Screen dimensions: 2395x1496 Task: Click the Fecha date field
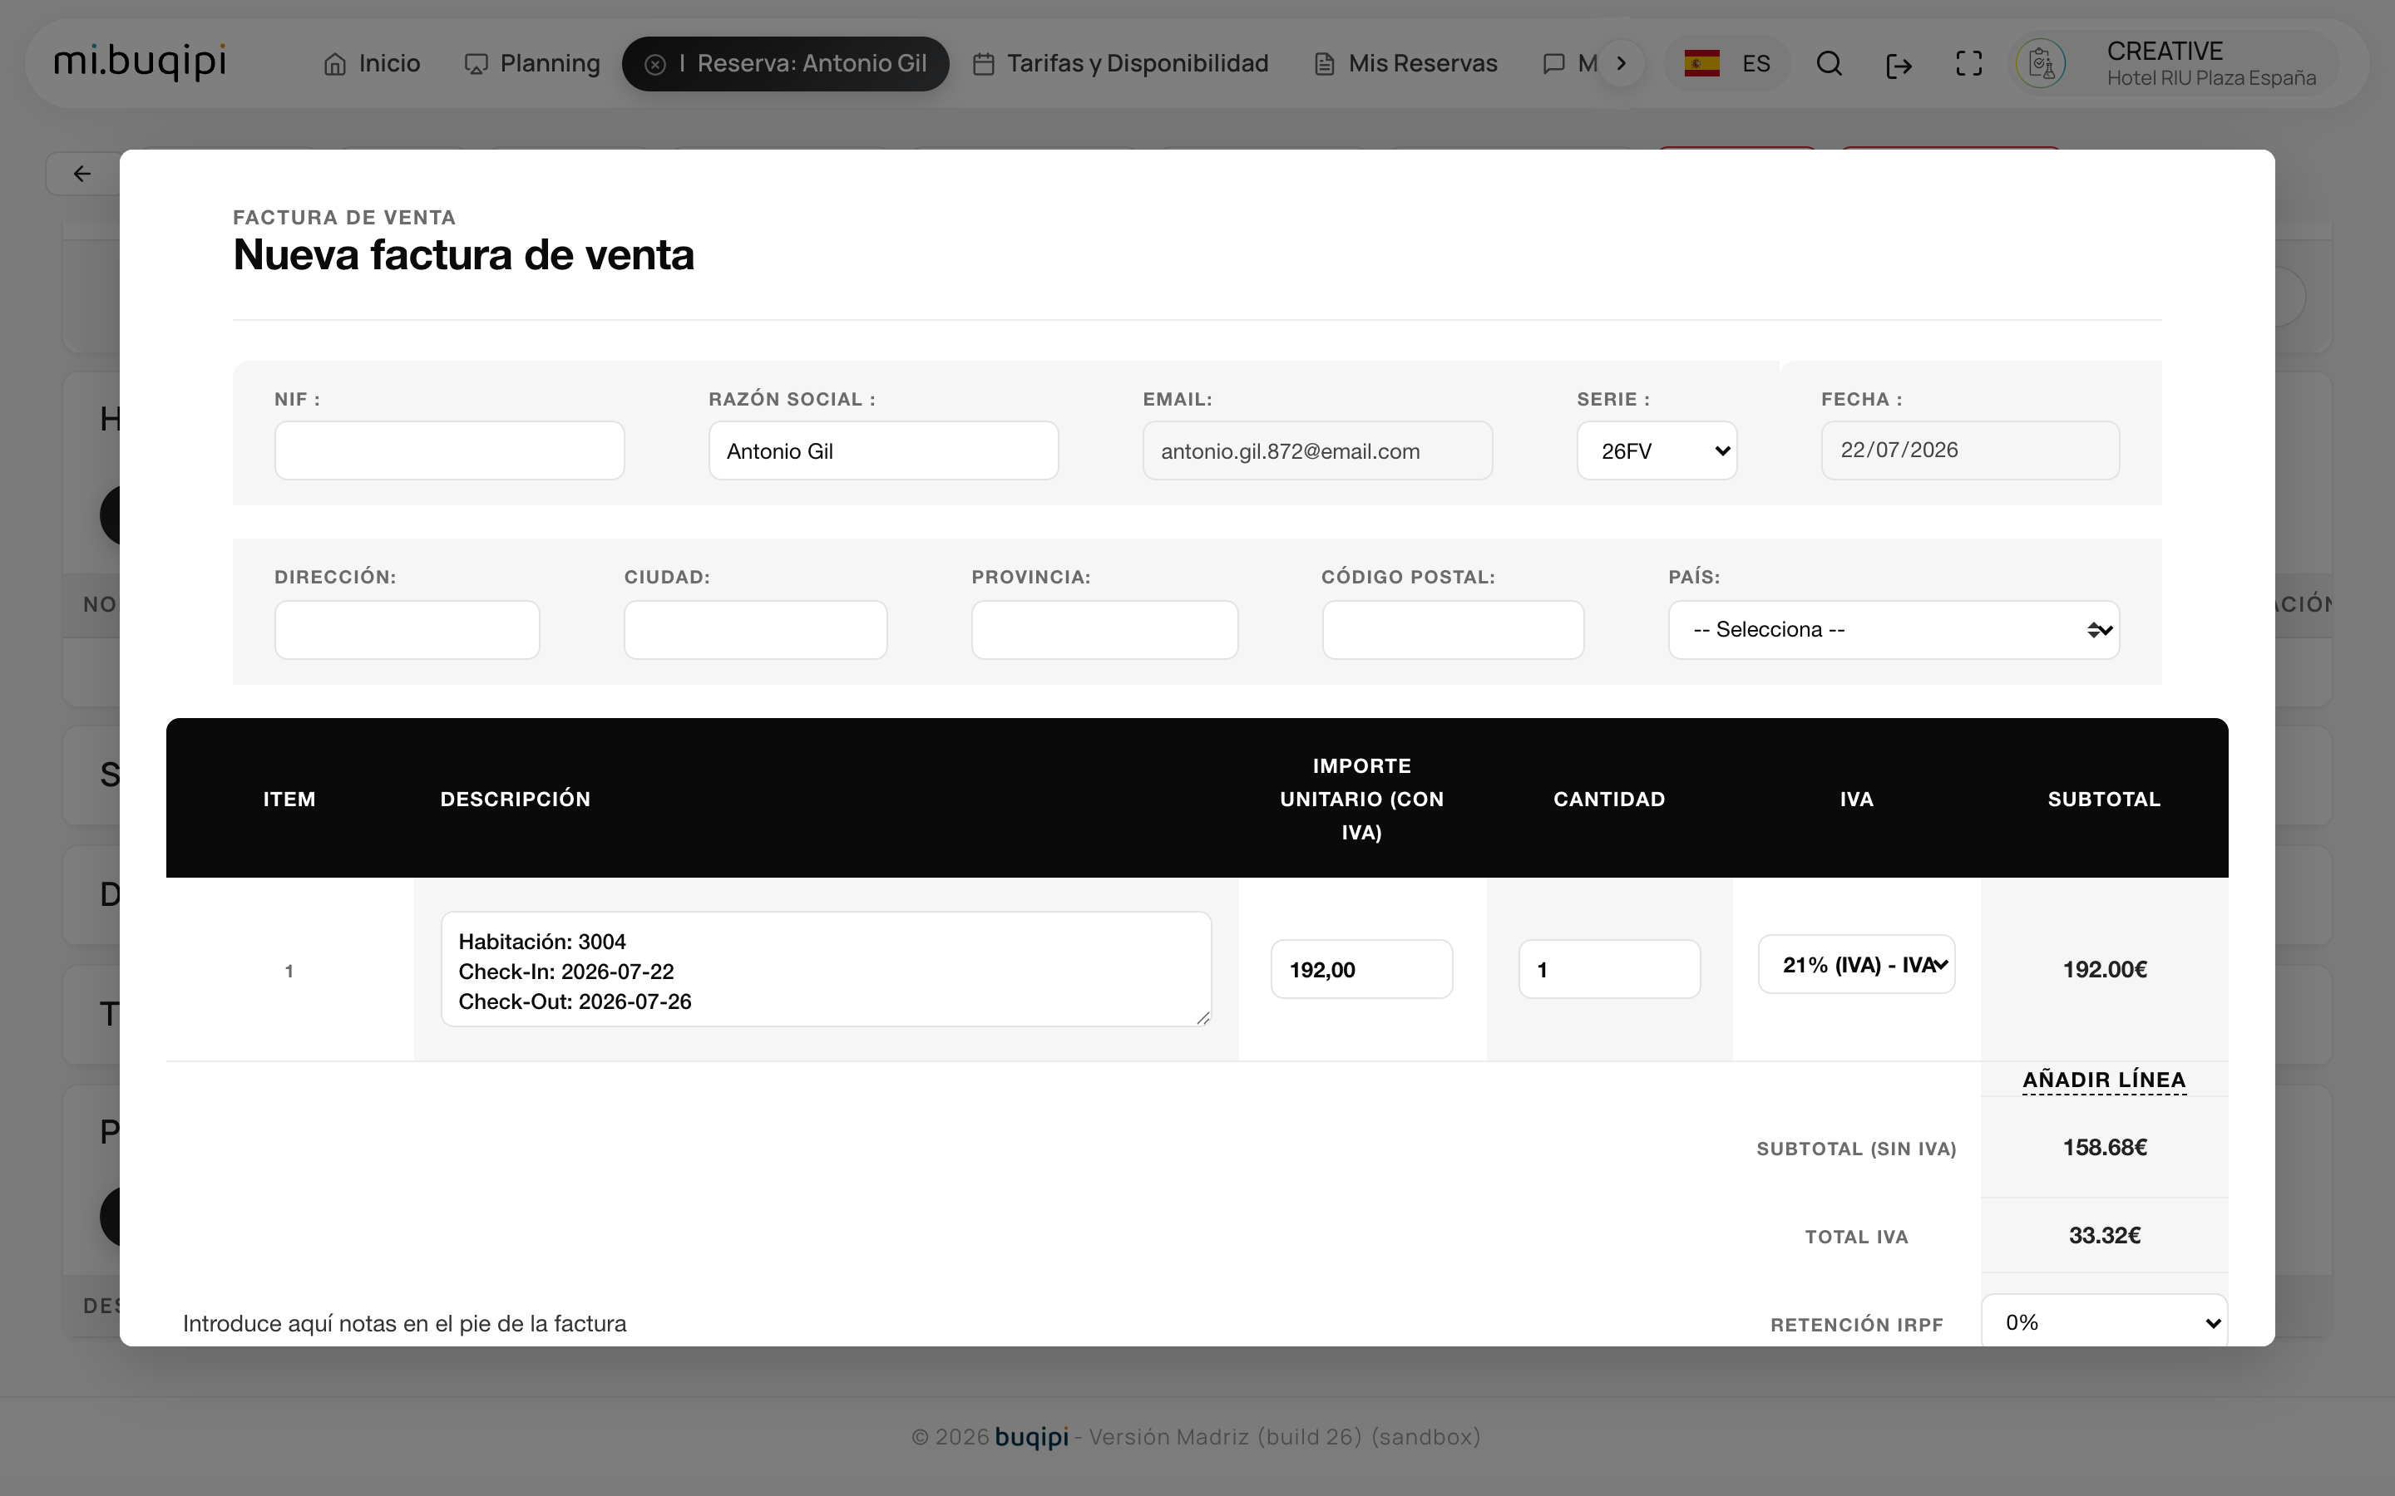(1970, 451)
